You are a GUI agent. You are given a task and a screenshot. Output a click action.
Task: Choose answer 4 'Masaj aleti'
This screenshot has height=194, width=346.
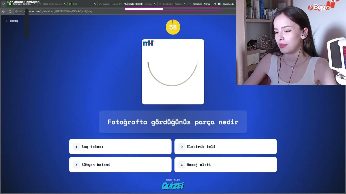click(225, 165)
